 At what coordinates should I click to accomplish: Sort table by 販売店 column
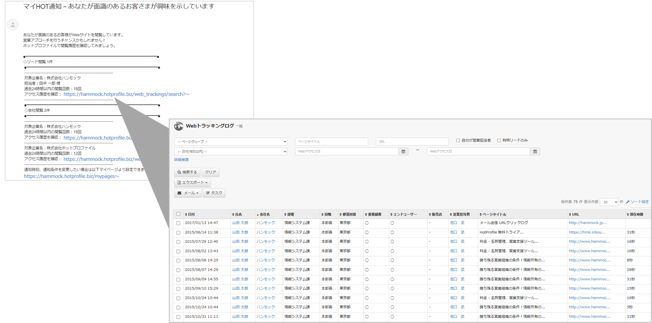435,214
